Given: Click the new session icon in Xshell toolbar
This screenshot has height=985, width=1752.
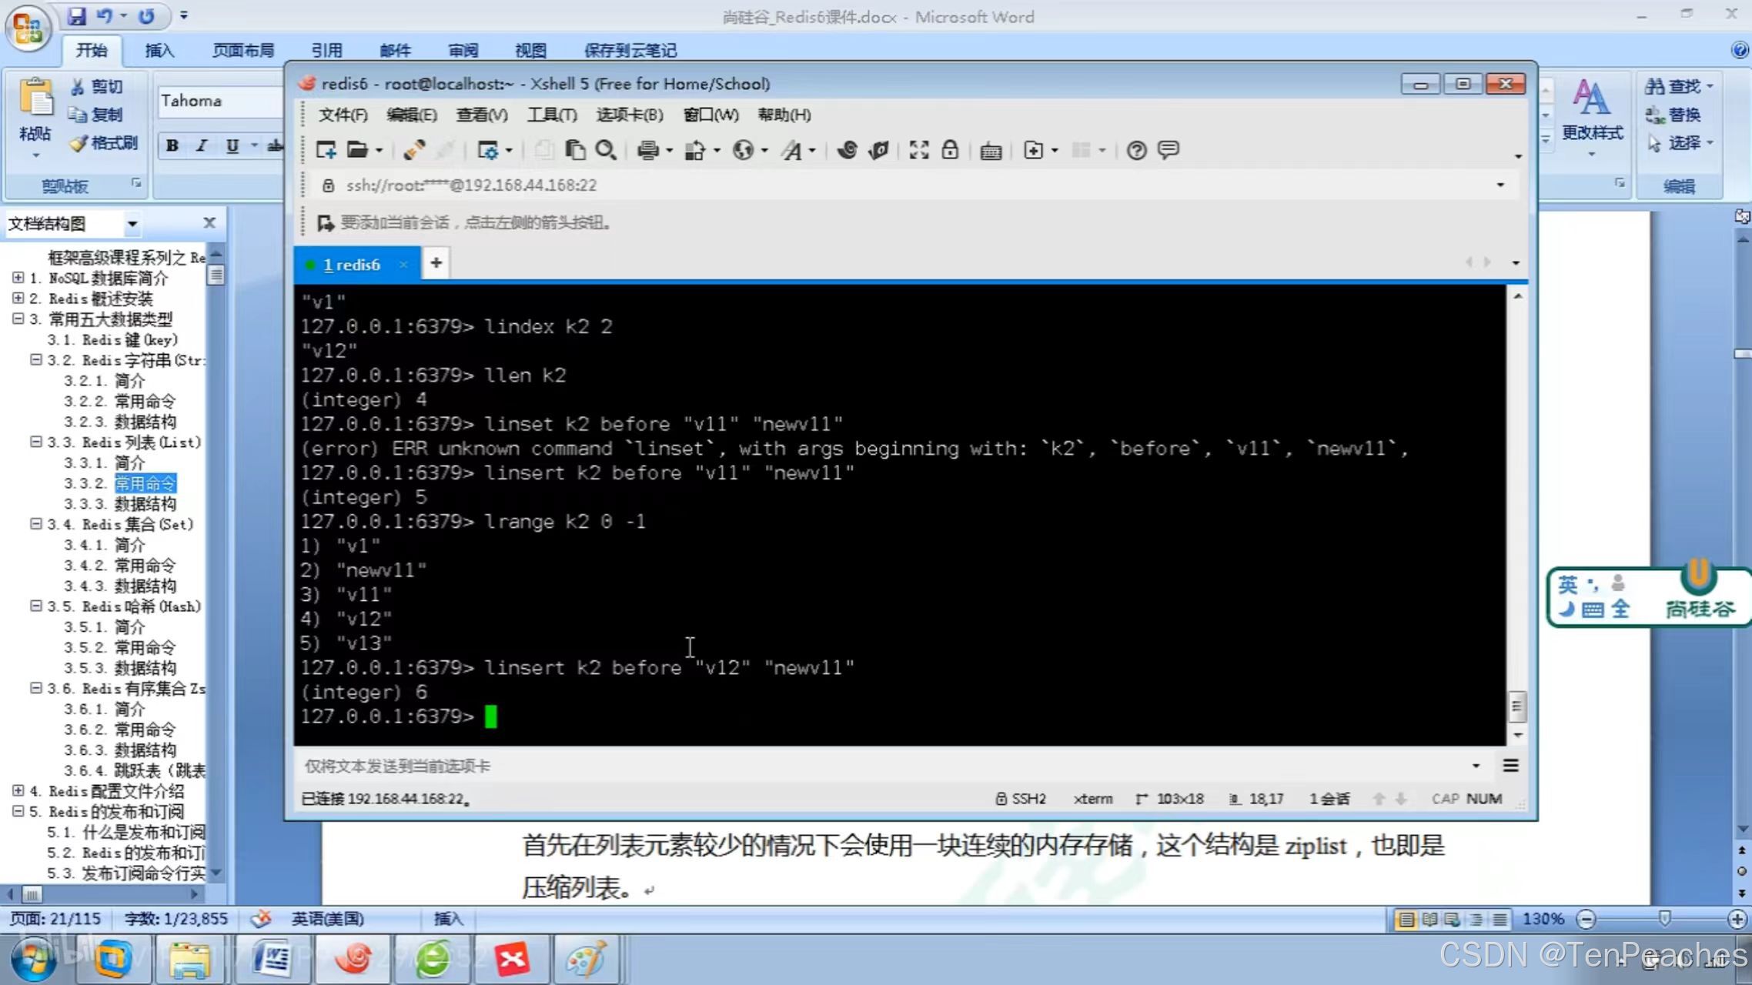Looking at the screenshot, I should pyautogui.click(x=326, y=150).
